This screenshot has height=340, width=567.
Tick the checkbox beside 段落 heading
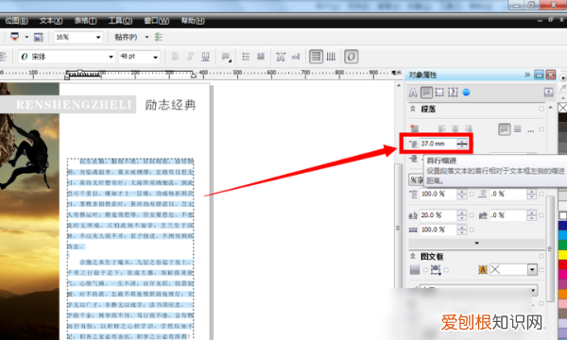(541, 109)
